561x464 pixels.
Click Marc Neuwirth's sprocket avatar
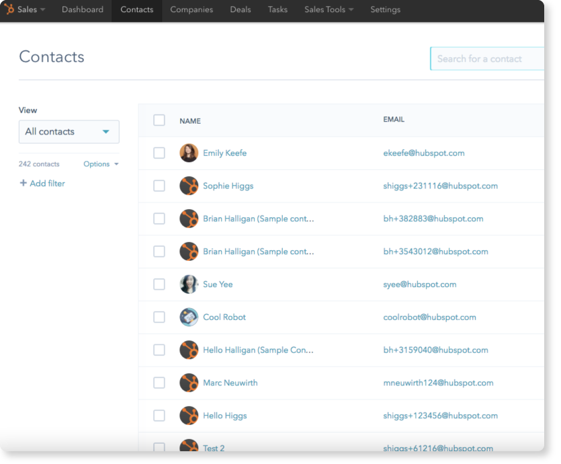tap(189, 383)
